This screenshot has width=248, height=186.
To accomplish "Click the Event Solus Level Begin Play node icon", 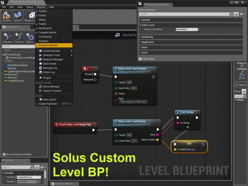I will 57,125.
